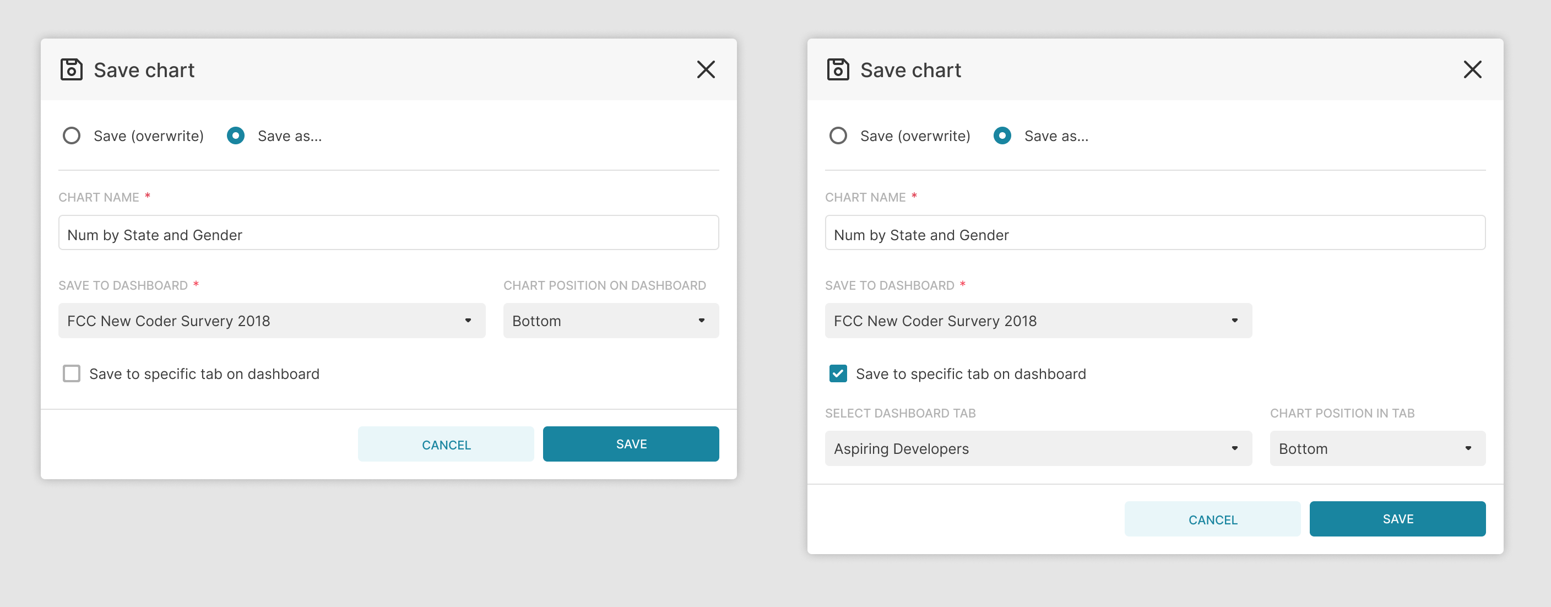
Task: Click the floppy-disk save icon in the left dialog header
Action: [71, 70]
